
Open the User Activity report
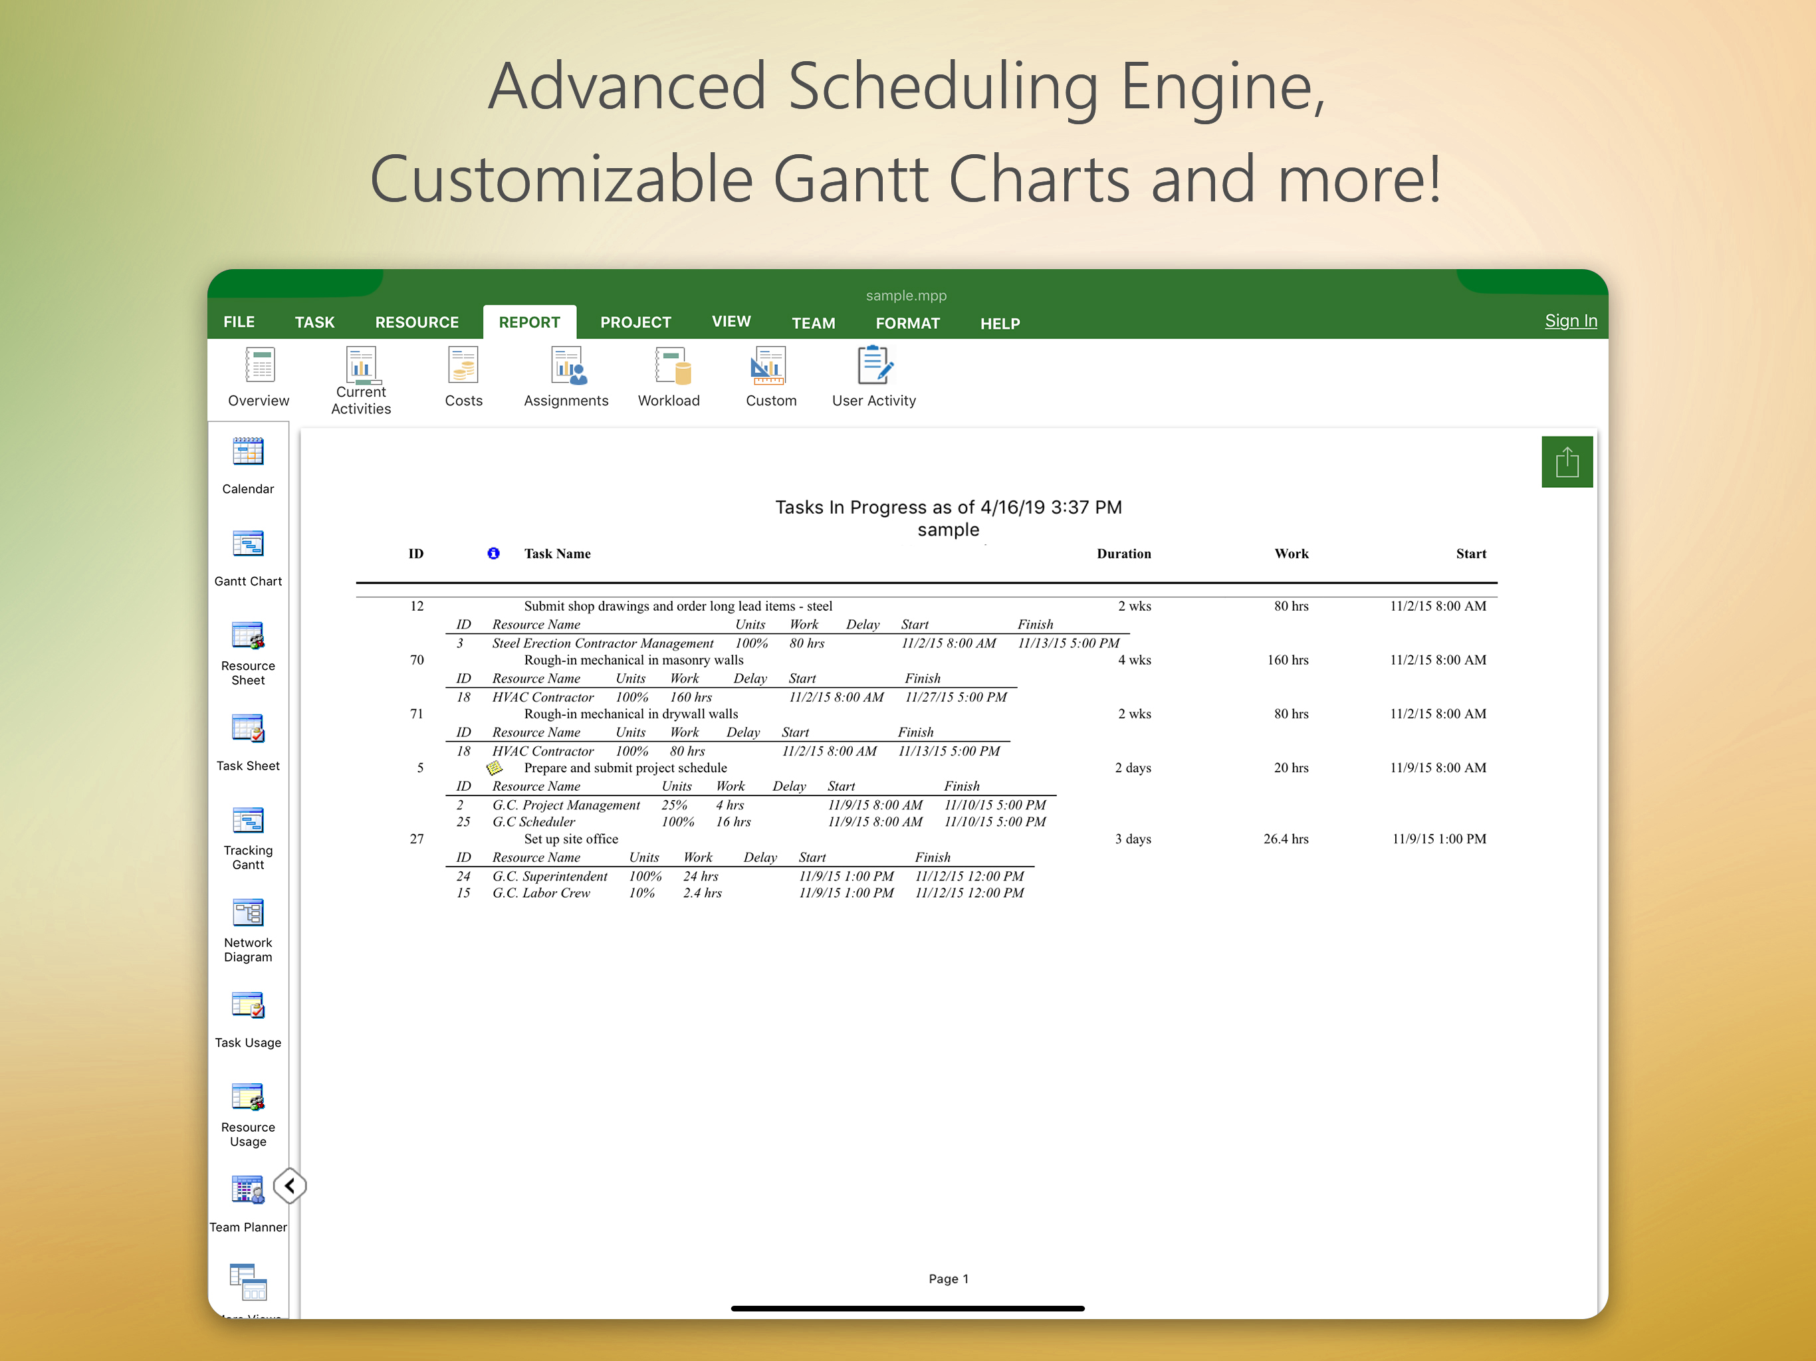[x=873, y=377]
